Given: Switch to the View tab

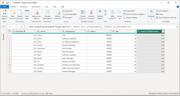Looking at the screenshot, I should click(46, 7).
